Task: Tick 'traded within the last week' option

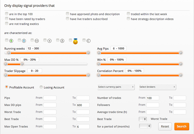Action: [x=129, y=13]
